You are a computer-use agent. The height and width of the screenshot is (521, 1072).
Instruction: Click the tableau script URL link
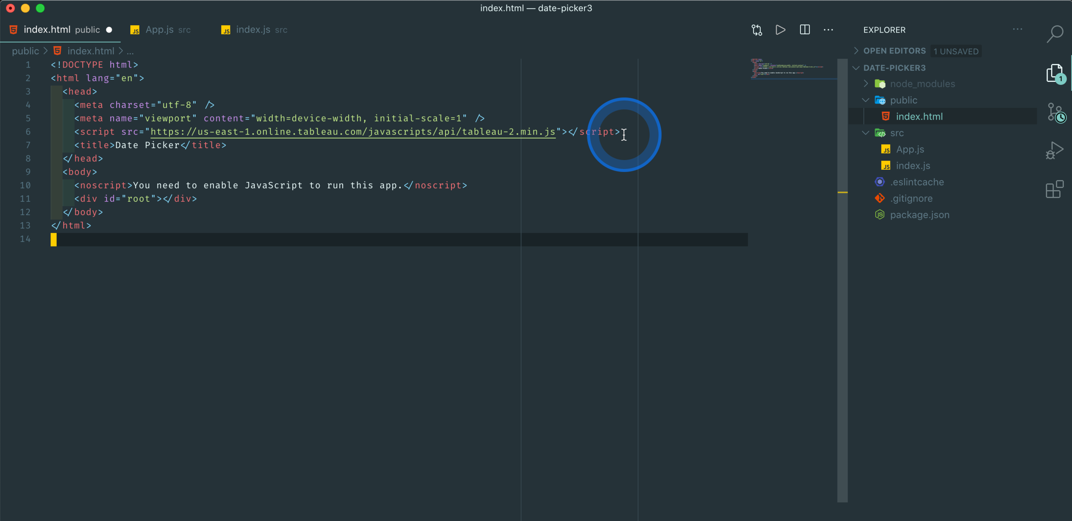click(x=352, y=132)
